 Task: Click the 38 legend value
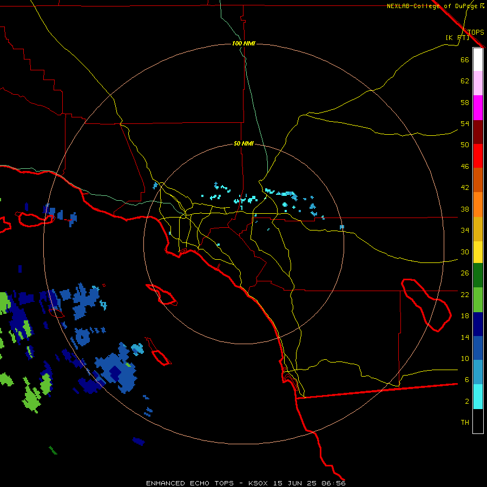pyautogui.click(x=465, y=209)
